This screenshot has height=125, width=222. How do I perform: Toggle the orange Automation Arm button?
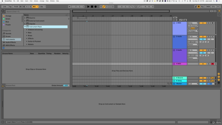104,7
